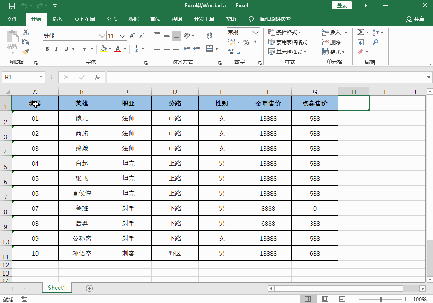This screenshot has width=433, height=303.
Task: Expand the number format dropdown 常规
Action: tap(256, 33)
